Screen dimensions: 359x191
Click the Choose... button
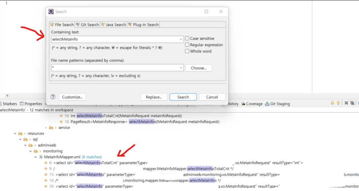click(199, 68)
